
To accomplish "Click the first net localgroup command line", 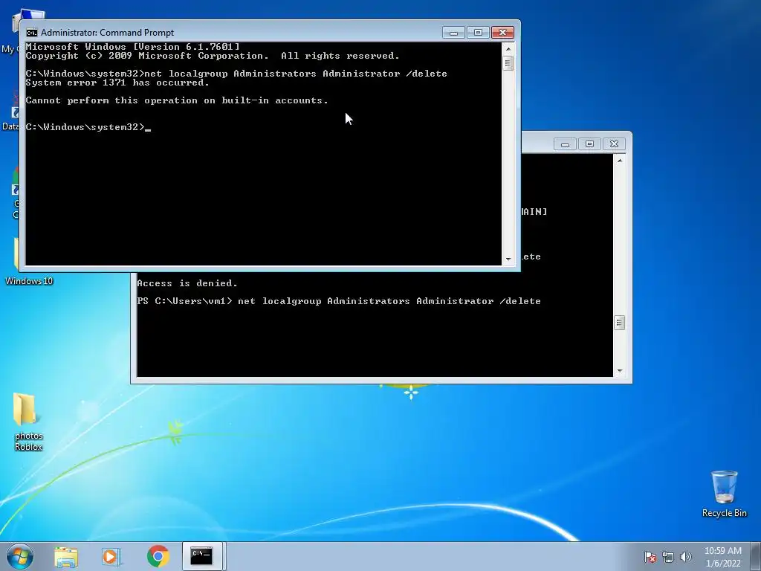I will tap(236, 74).
